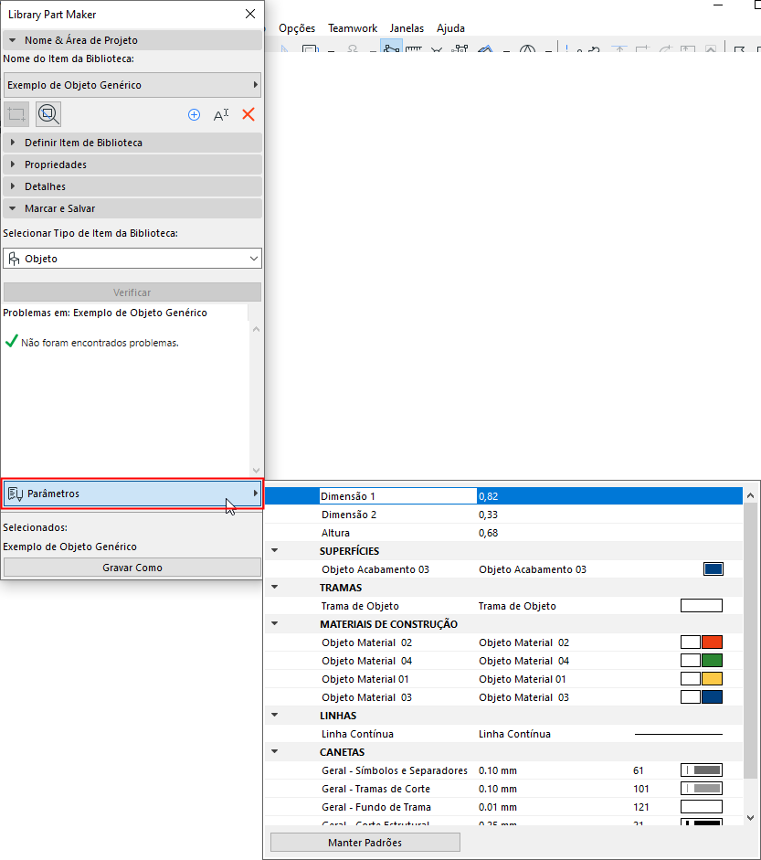The width and height of the screenshot is (761, 860).
Task: Select the marquee frame icon in Library Part Maker
Action: [15, 113]
